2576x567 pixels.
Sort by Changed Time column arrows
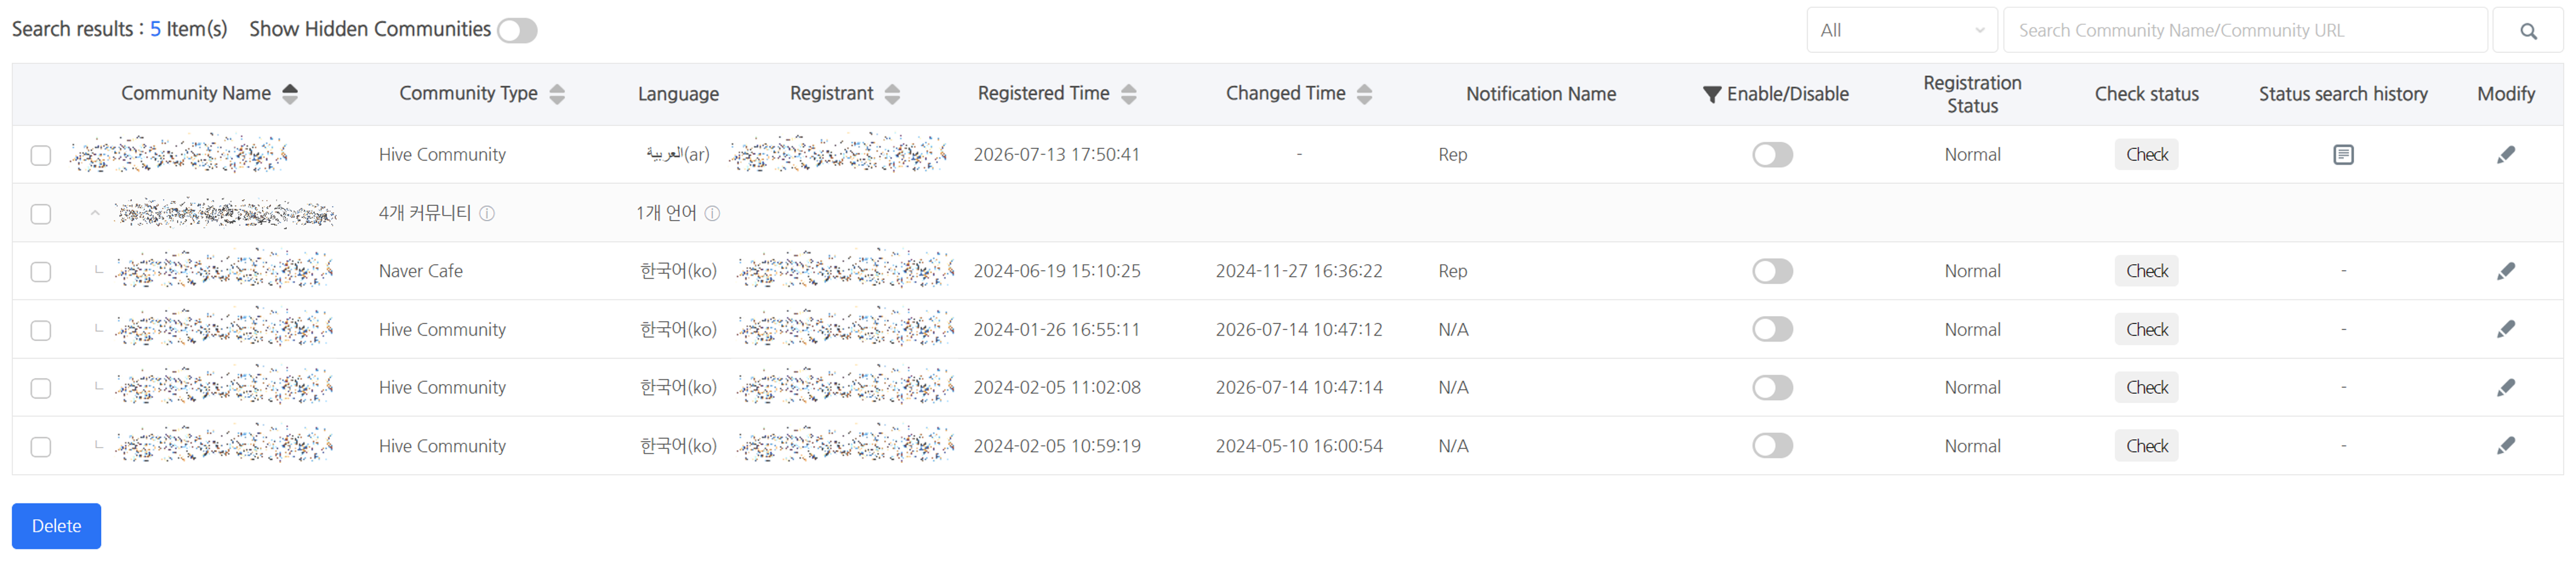click(x=1364, y=94)
